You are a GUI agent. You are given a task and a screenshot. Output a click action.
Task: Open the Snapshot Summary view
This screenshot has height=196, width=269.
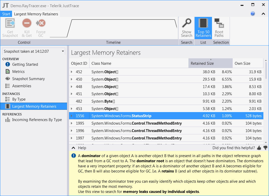point(28,79)
